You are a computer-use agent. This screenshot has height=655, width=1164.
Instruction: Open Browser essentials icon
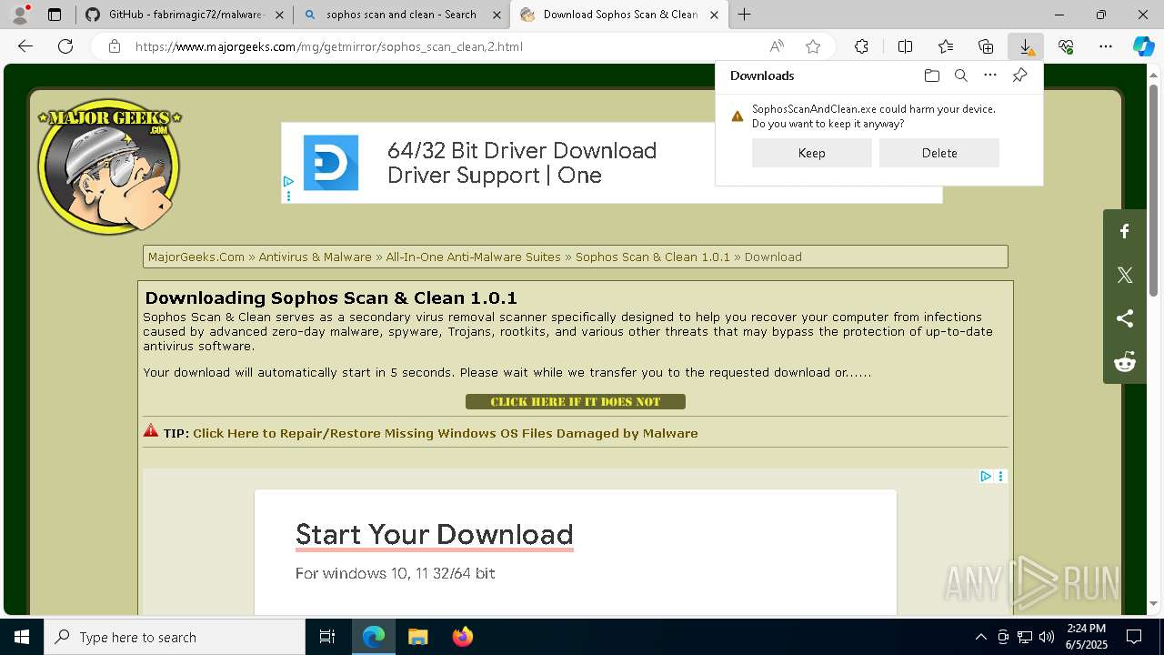click(1066, 46)
